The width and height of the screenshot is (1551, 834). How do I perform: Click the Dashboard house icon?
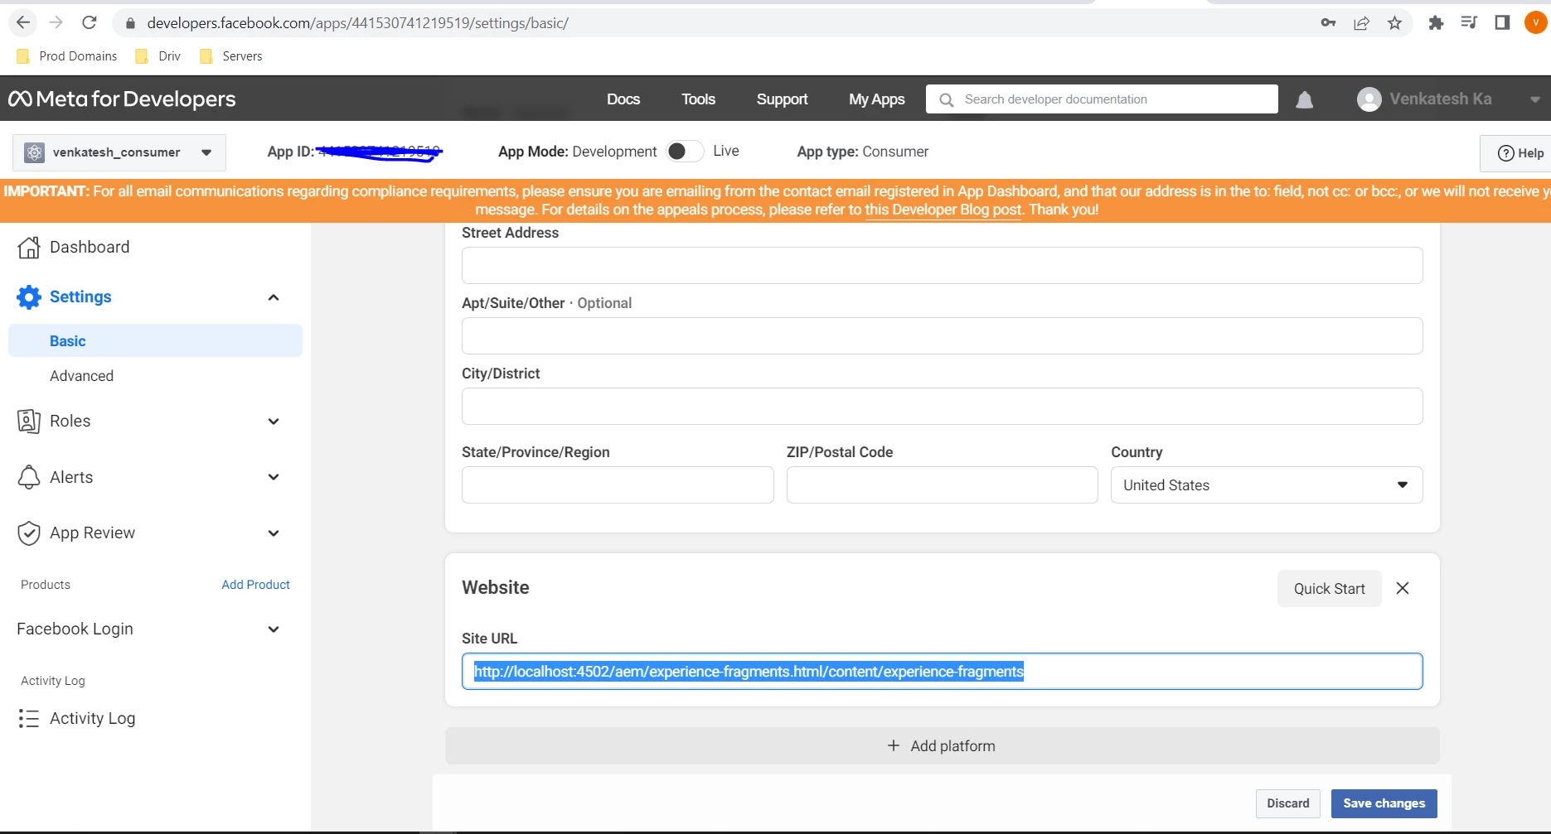pos(29,247)
